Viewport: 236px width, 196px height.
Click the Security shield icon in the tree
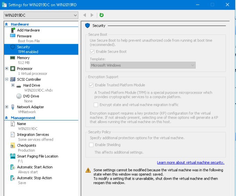point(13,47)
